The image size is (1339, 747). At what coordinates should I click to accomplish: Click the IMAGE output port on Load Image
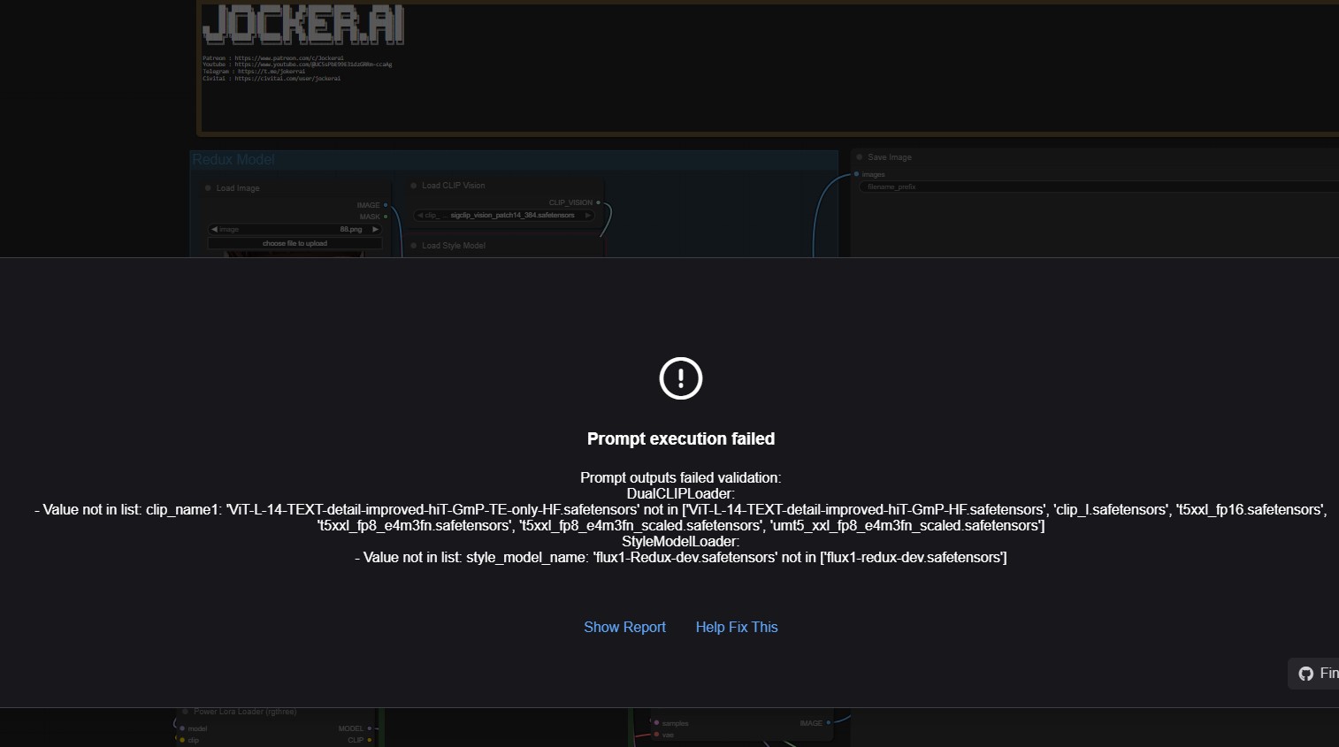[x=386, y=205]
